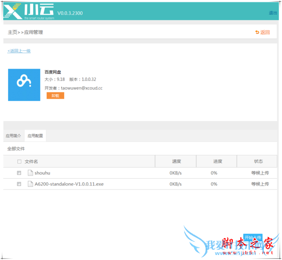Image resolution: width=282 pixels, height=260 pixels.
Task: Click A6200-standalone-V1.0.0.11.exe file name
Action: pos(69,184)
